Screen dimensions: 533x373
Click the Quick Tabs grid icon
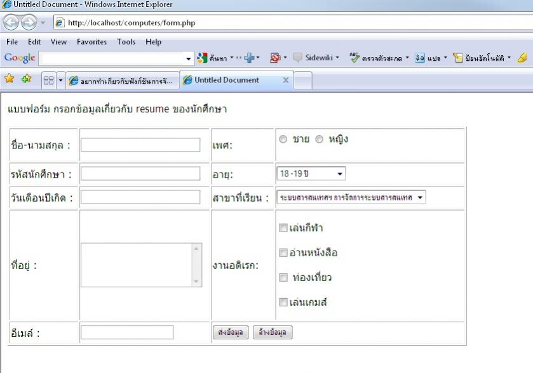point(49,81)
